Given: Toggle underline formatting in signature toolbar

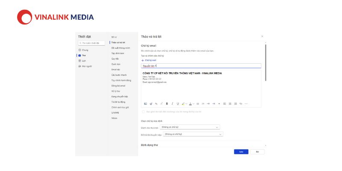Looking at the screenshot, I should point(178,104).
